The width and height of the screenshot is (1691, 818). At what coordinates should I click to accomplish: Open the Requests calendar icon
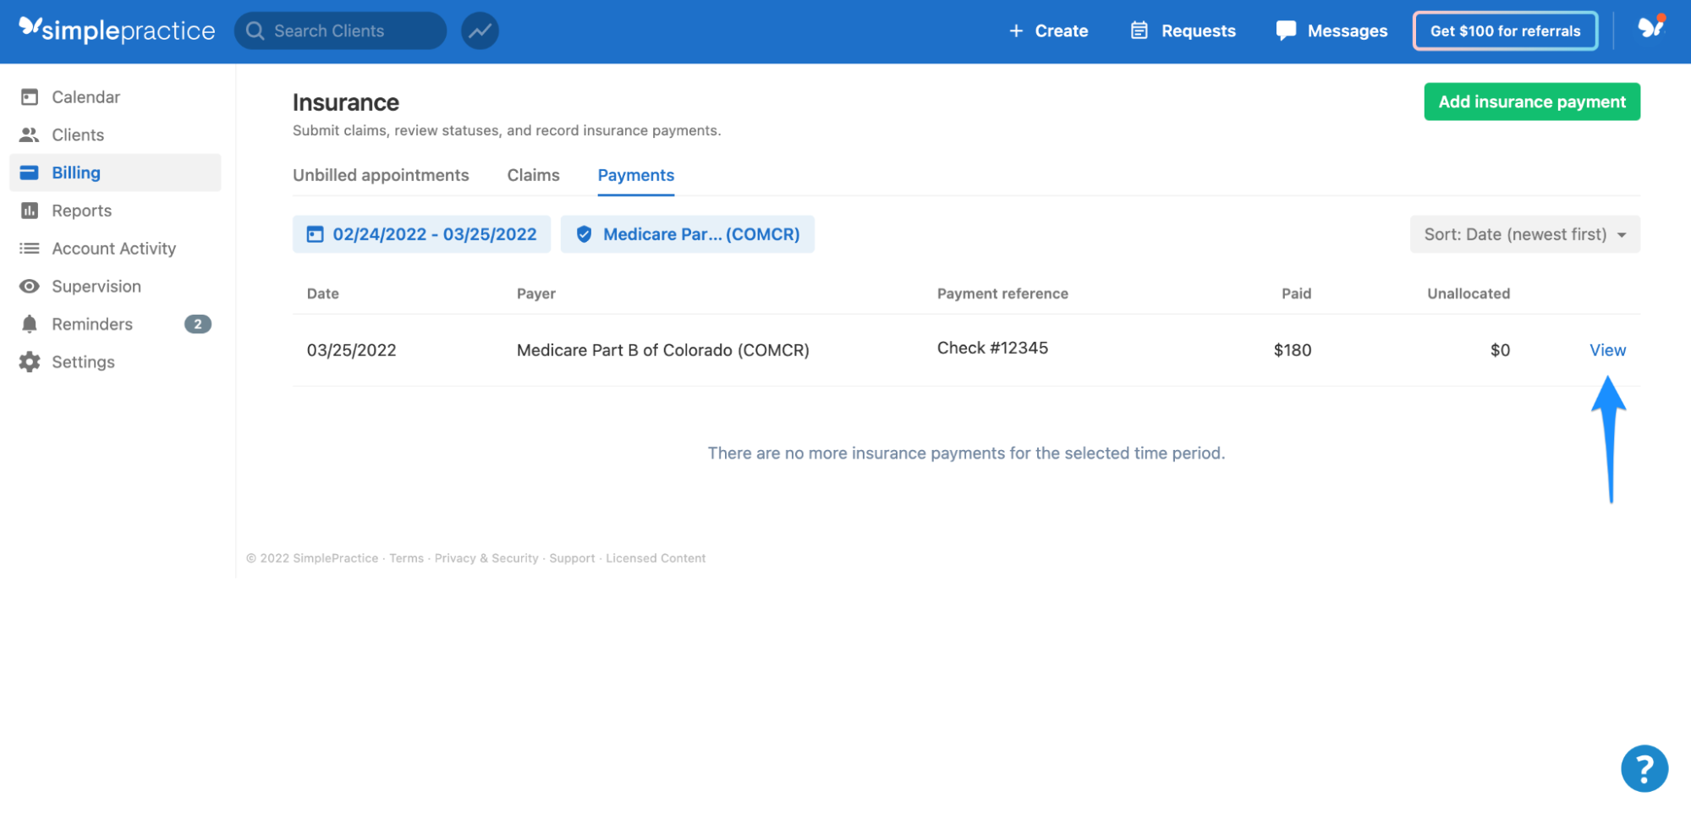[x=1138, y=30]
